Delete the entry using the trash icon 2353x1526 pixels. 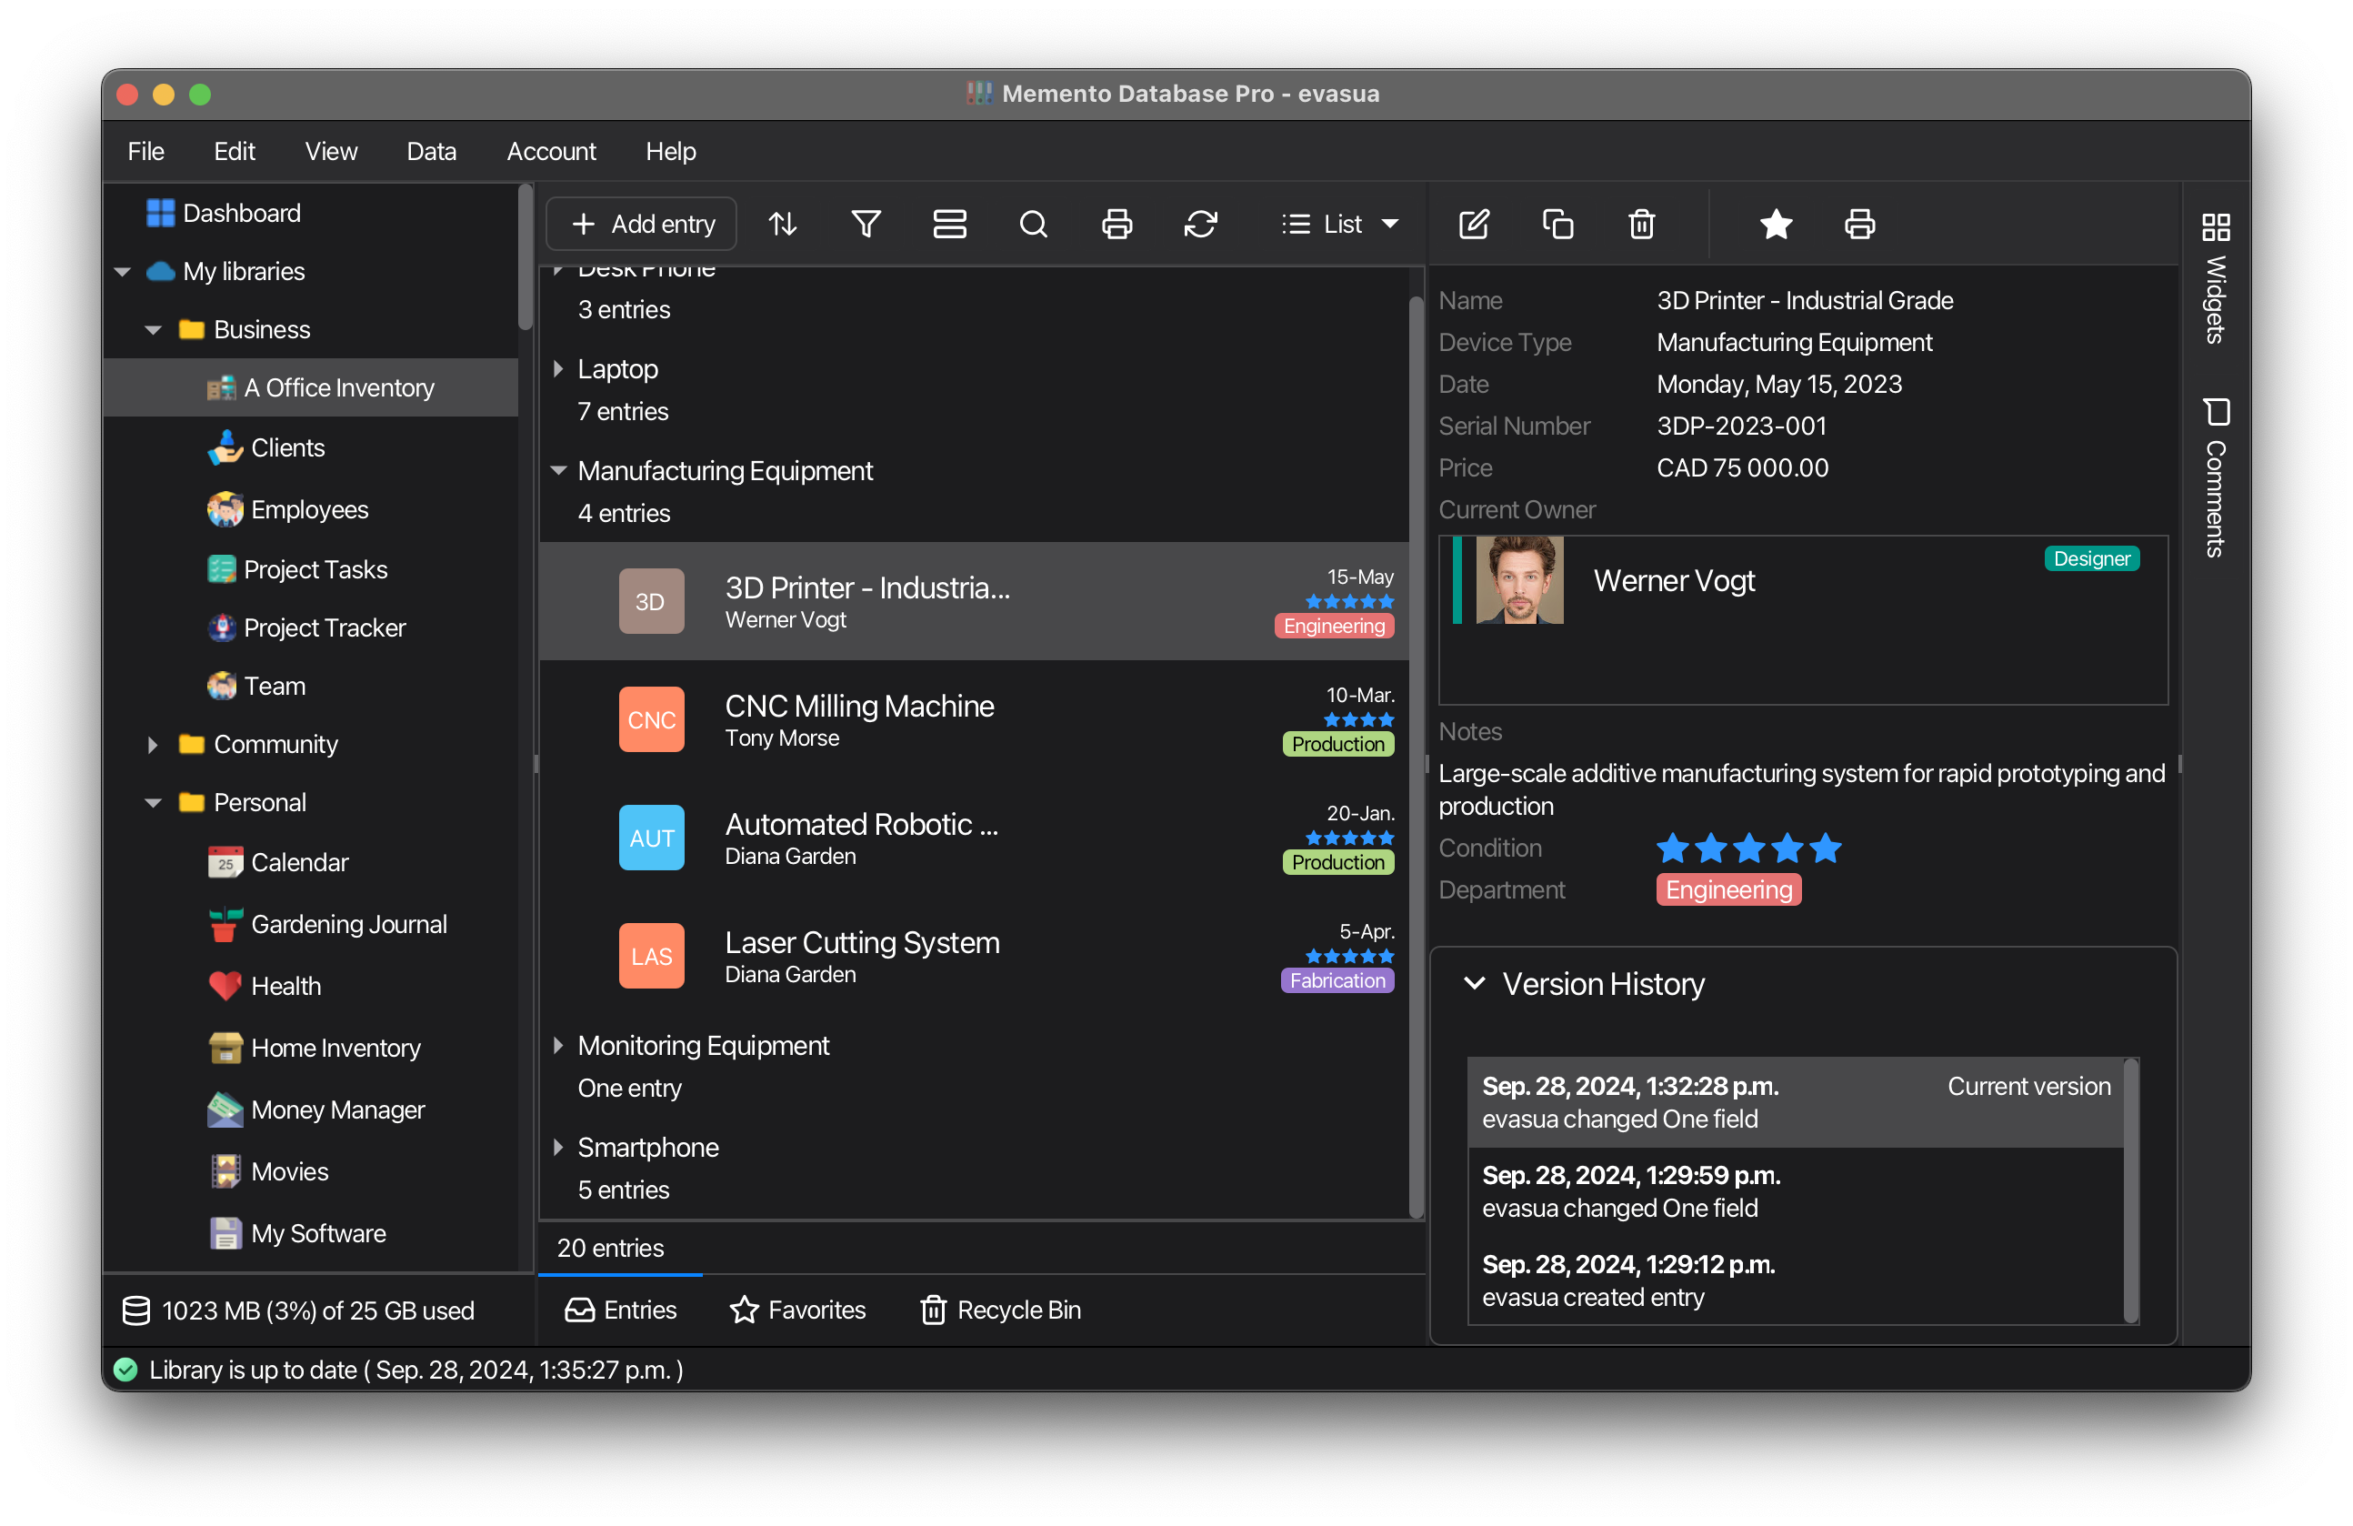[1640, 224]
